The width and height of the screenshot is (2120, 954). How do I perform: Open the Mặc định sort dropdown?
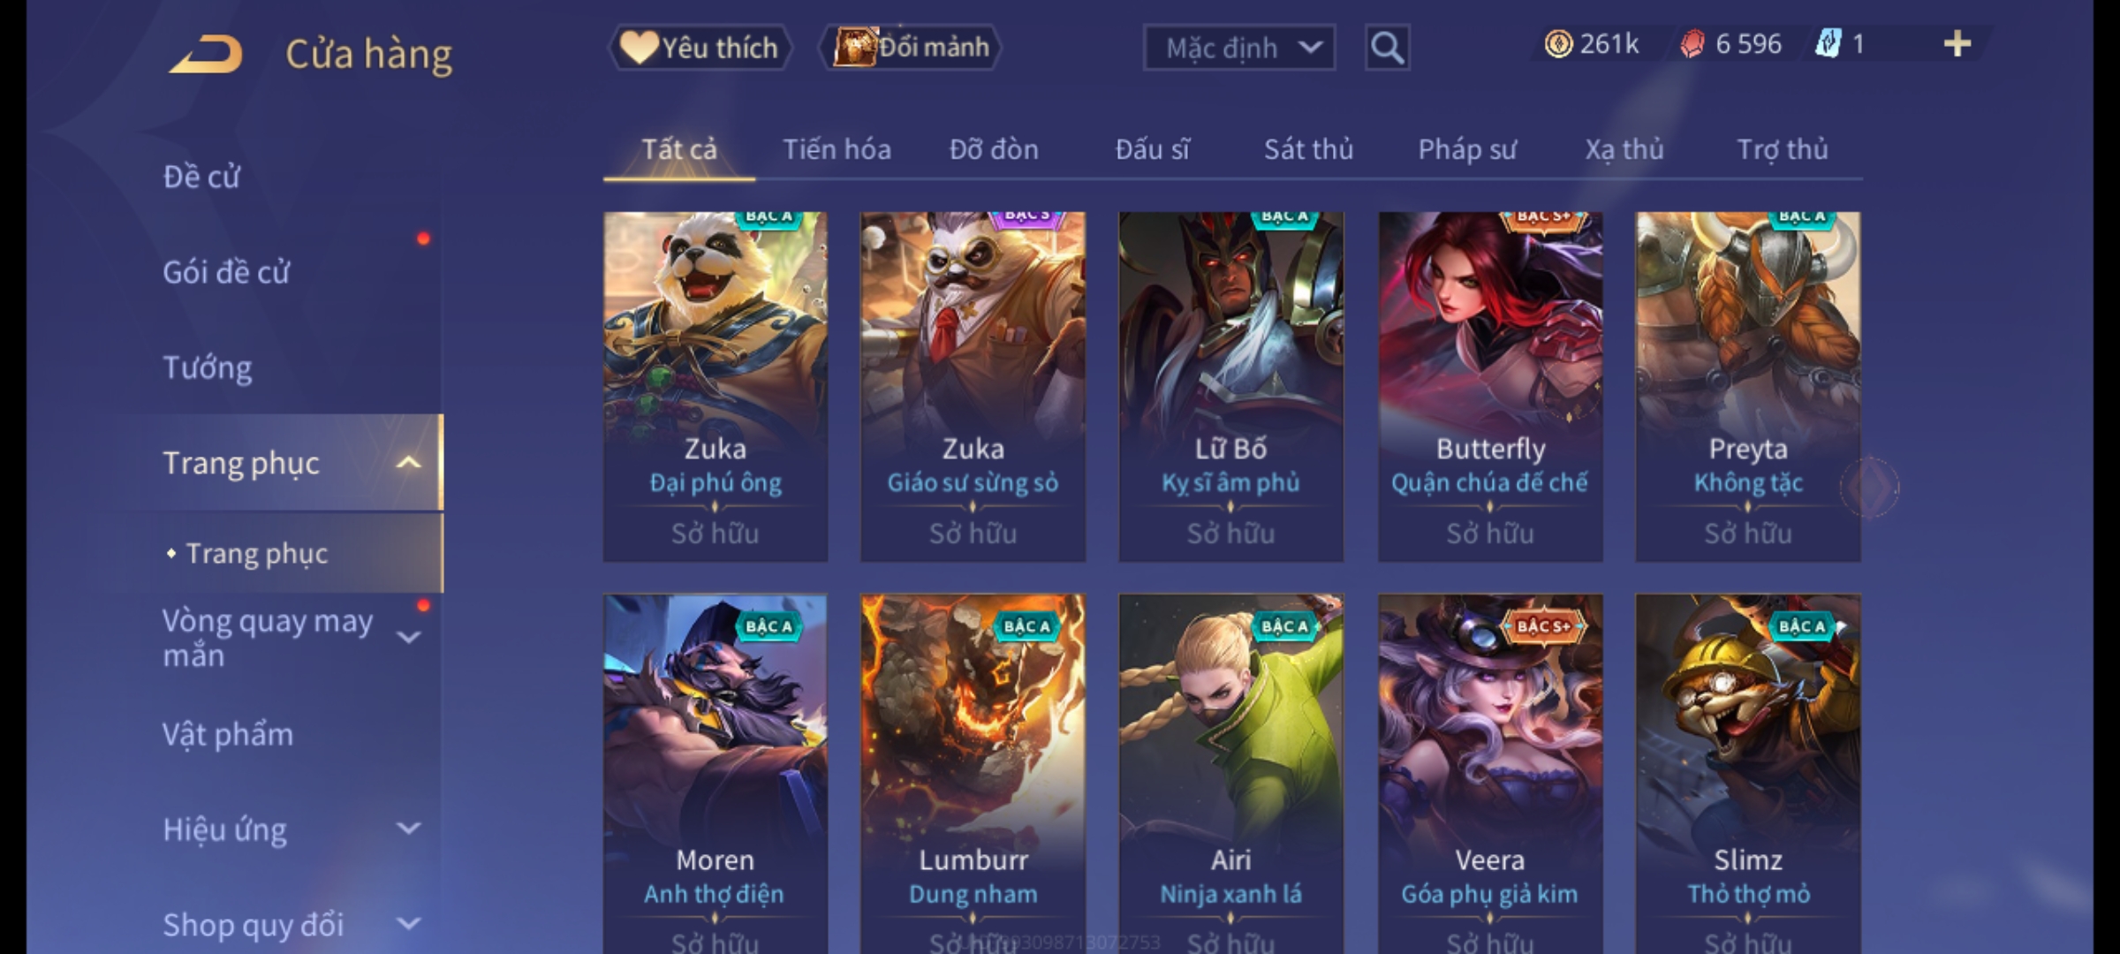coord(1238,48)
